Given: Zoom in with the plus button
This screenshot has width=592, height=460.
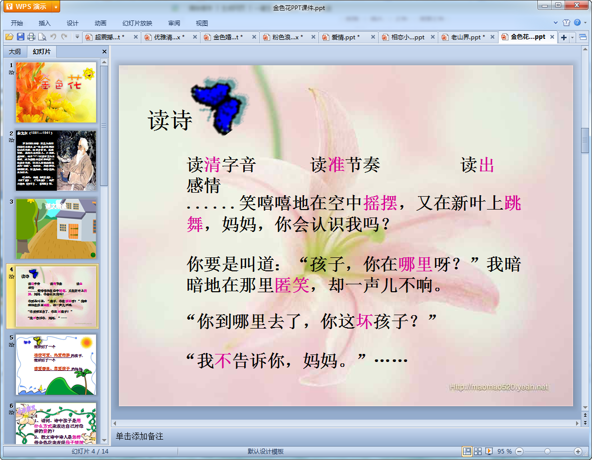Looking at the screenshot, I should tap(578, 452).
